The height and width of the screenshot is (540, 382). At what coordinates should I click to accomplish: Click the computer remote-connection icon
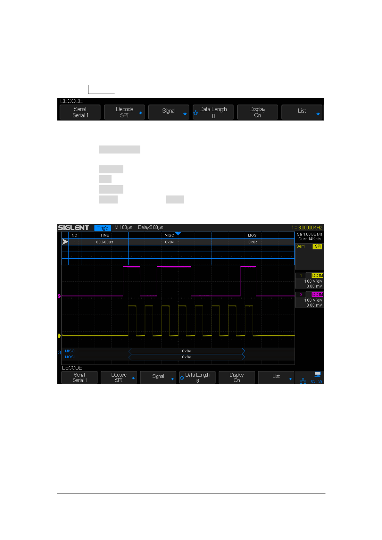[318, 374]
